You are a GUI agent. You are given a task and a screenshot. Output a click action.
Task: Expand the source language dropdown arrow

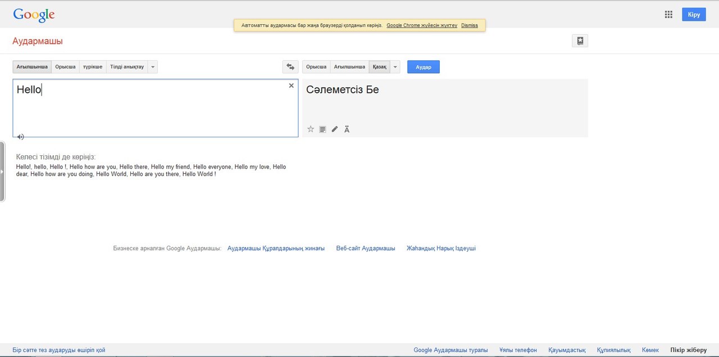[x=153, y=67]
